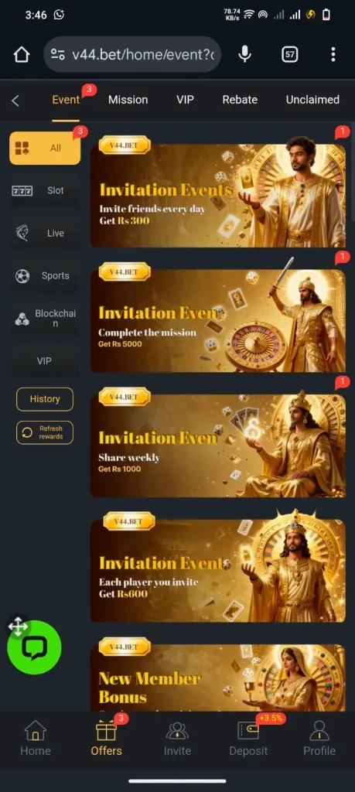This screenshot has width=355, height=792.
Task: Filter events by Slot category
Action: 45,190
